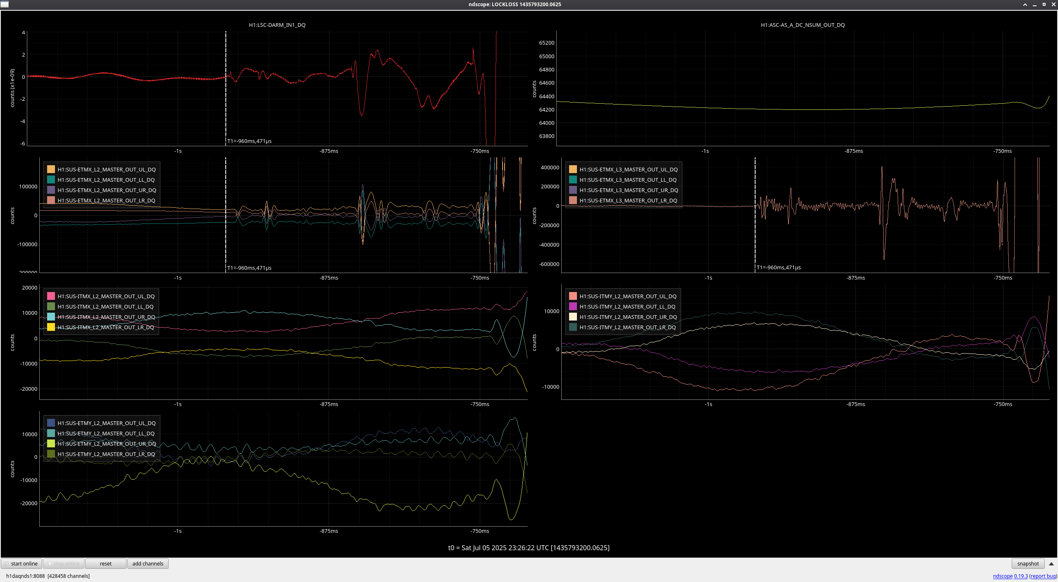Click ITMY_L2 UL_DQ salmon legend swatch
The height and width of the screenshot is (582, 1058).
coord(573,296)
